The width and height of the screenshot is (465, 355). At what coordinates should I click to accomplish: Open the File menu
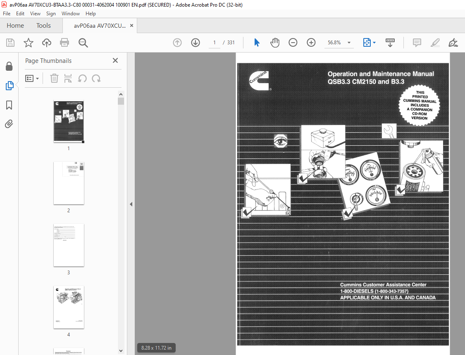[7, 14]
